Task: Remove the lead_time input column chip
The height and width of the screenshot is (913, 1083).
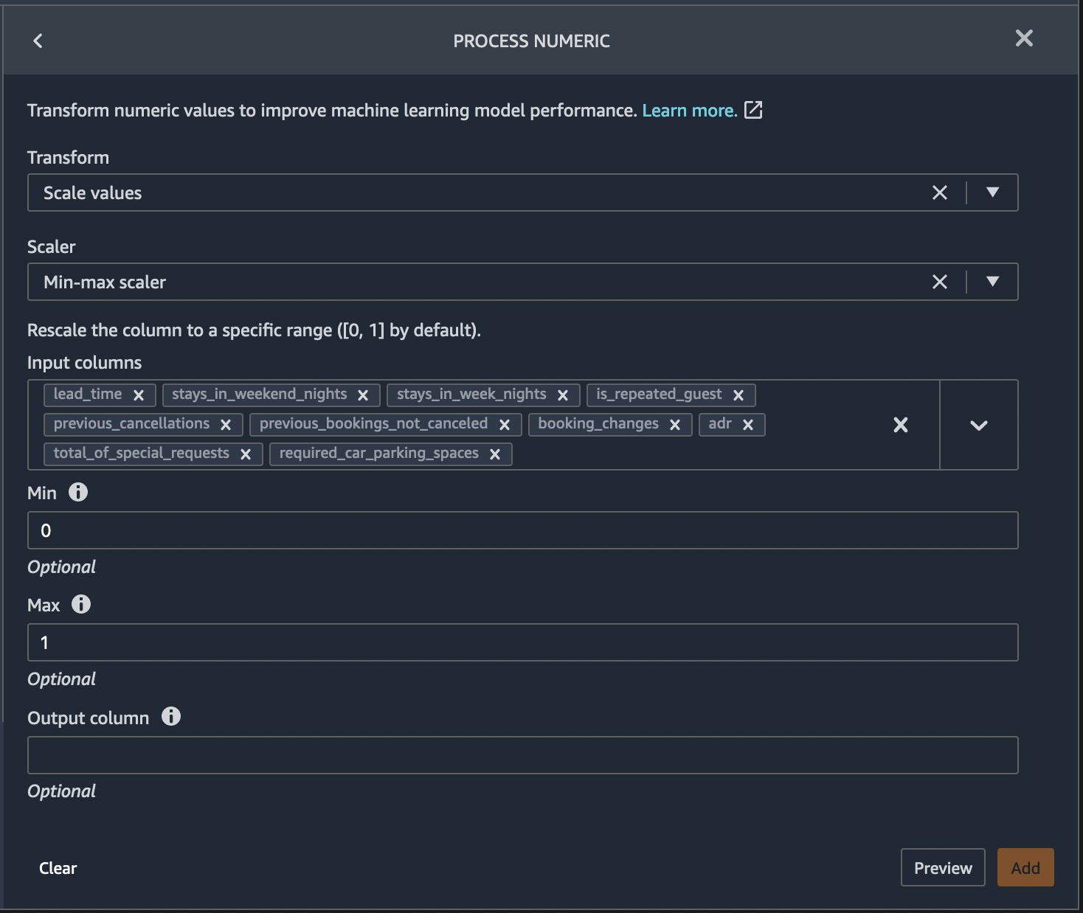Action: pos(139,395)
